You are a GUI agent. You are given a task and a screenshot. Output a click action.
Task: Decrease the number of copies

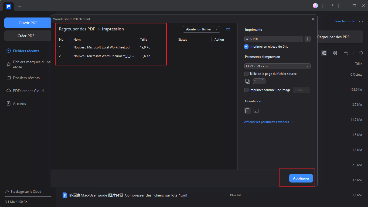point(263,83)
